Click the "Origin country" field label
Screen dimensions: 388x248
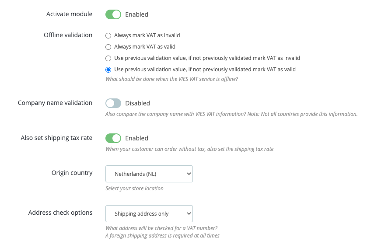(72, 173)
